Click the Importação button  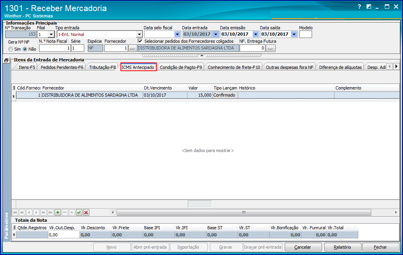coord(188,247)
